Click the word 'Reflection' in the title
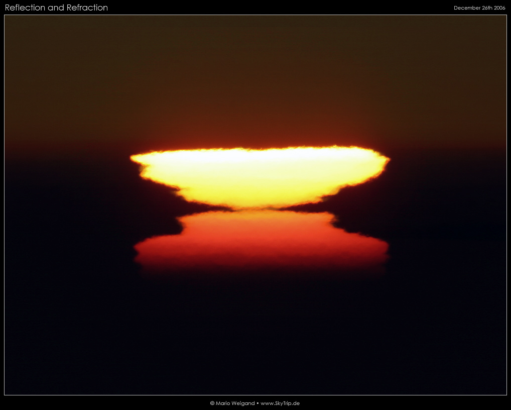Viewport: 511px width, 410px height. [25, 8]
